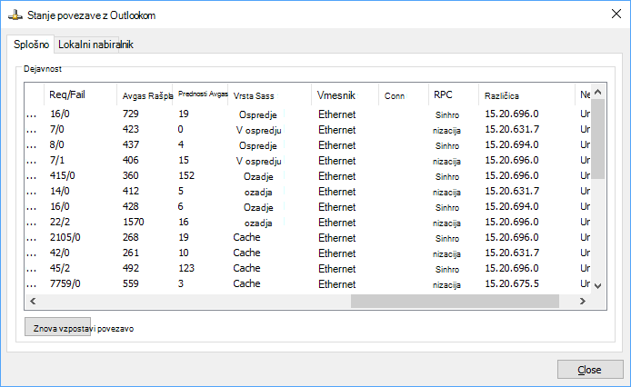Switch to the Lokalni nabiralnik tab

tap(95, 45)
